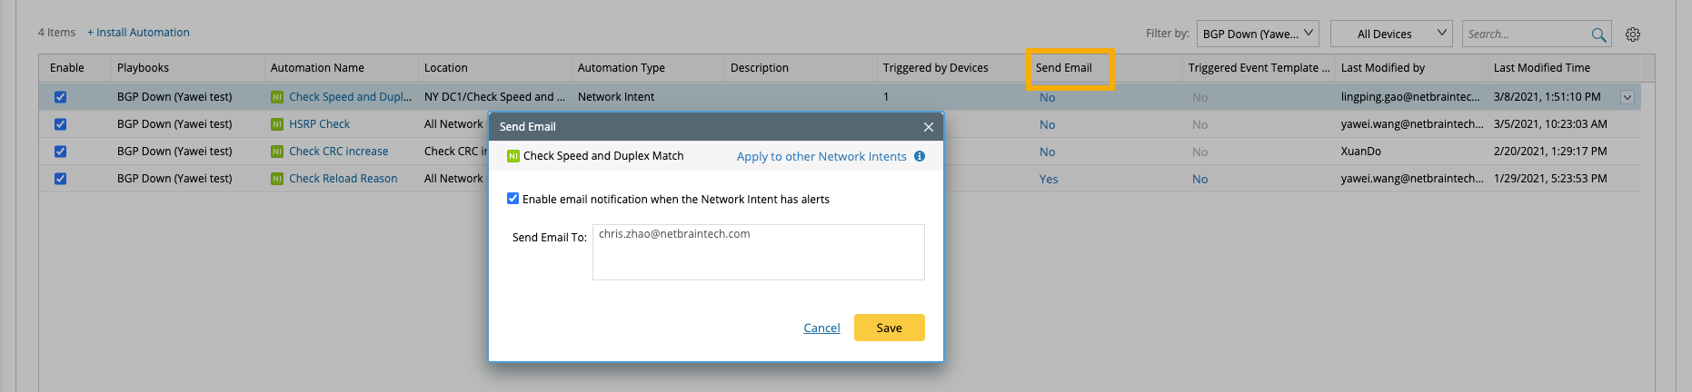Image resolution: width=1692 pixels, height=392 pixels.
Task: Sort by Description column header
Action: [760, 68]
